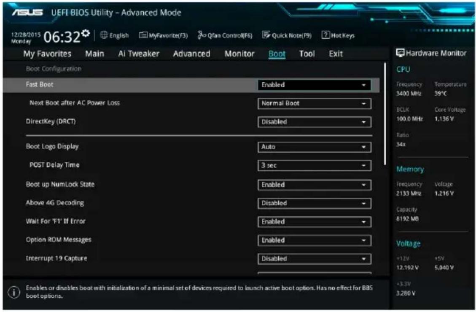The image size is (476, 312).
Task: Click the +12V reading 12.192 V
Action: point(407,268)
